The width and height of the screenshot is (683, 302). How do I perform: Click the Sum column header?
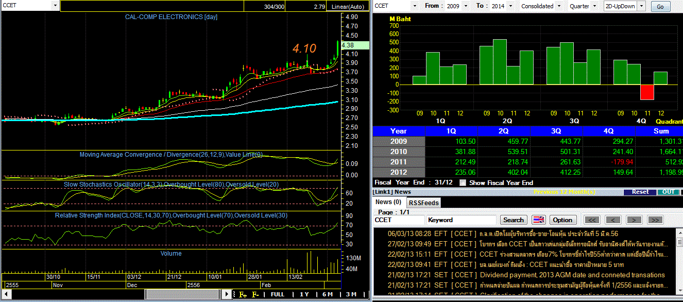coord(660,131)
